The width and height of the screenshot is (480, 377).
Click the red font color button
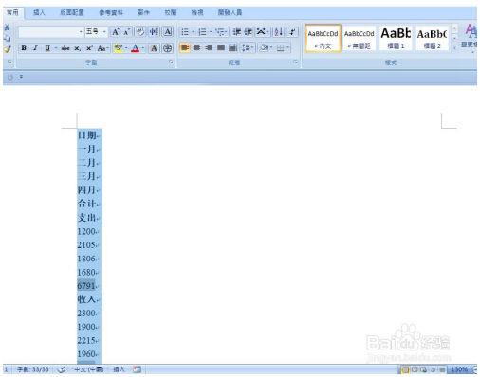tap(136, 48)
